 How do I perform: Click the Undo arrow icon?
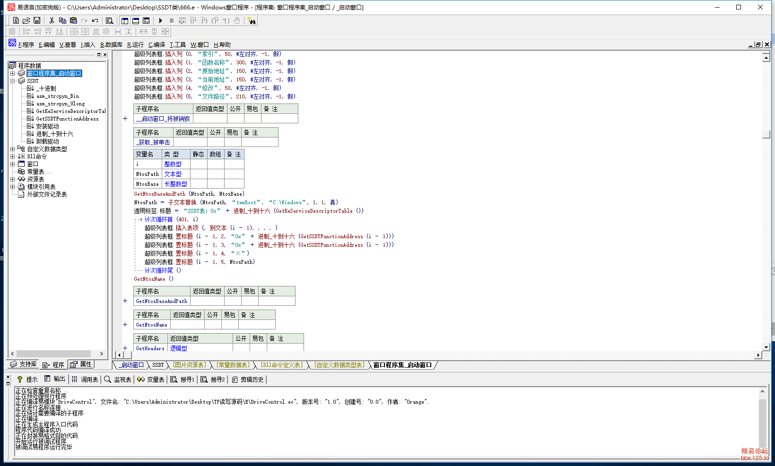(95, 21)
